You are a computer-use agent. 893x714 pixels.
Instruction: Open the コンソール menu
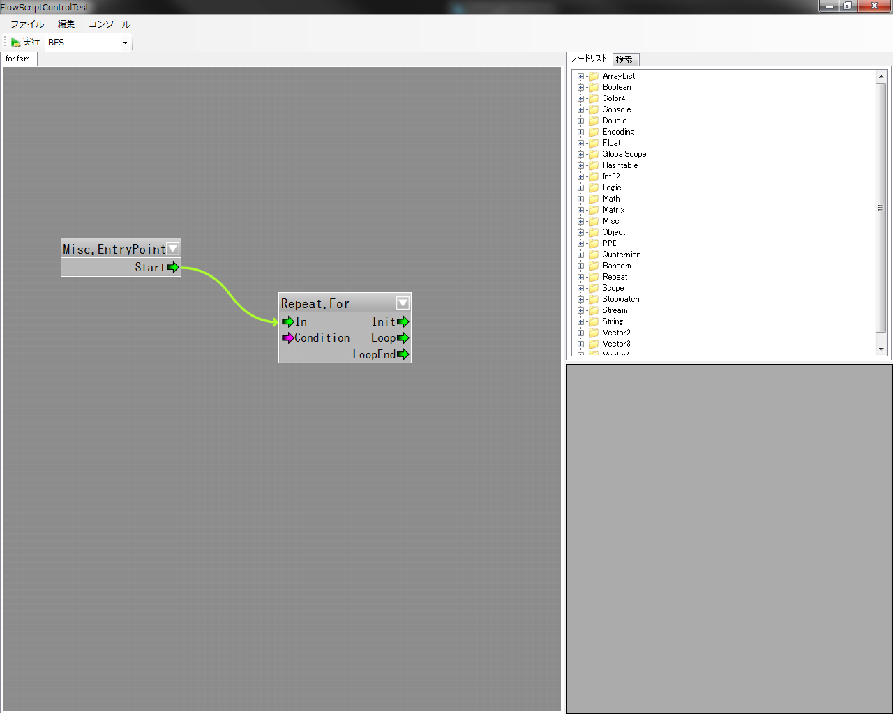pos(109,24)
